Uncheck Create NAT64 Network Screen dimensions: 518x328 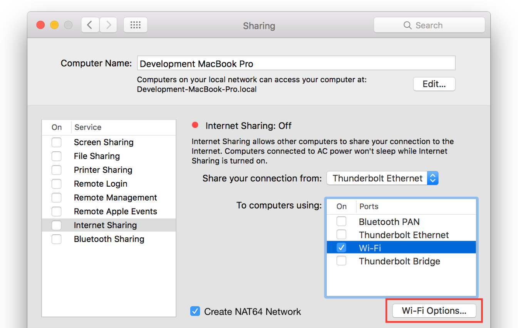[x=195, y=311]
